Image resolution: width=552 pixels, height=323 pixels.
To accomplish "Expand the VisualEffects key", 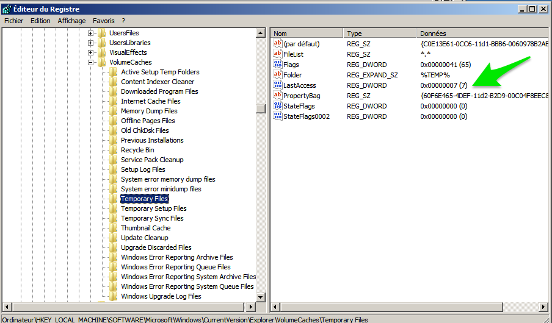I will [x=91, y=53].
